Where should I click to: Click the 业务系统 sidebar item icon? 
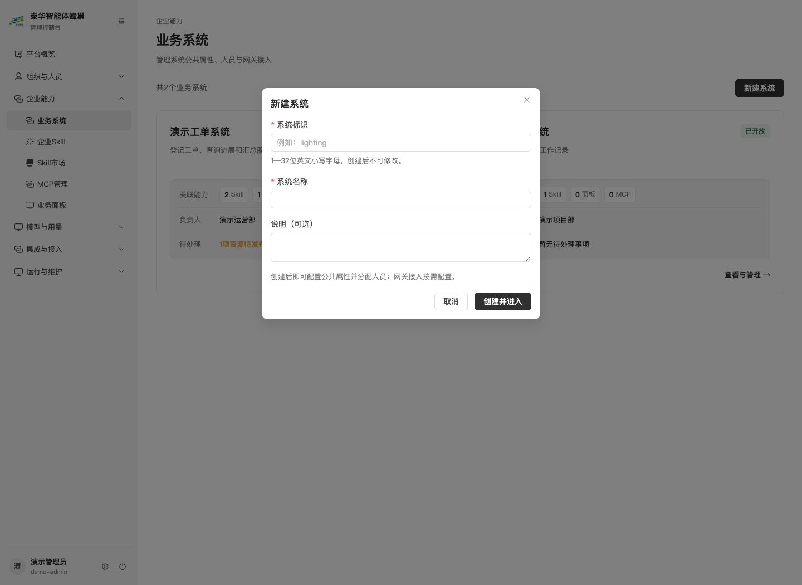(x=30, y=120)
